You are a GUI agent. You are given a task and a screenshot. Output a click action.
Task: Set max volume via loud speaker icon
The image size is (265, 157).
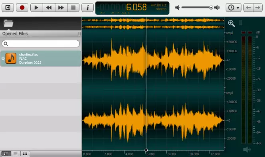click(217, 8)
